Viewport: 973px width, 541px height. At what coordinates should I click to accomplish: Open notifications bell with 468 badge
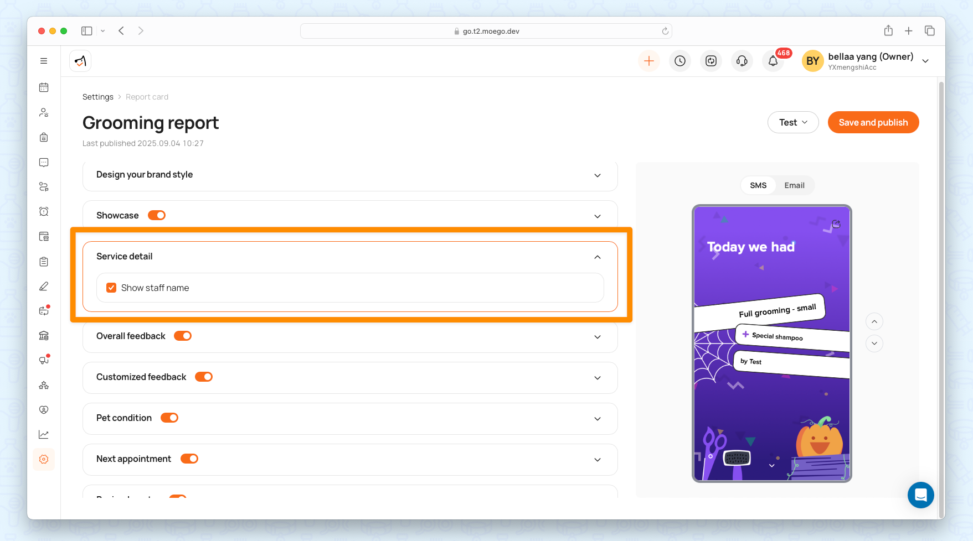coord(773,61)
